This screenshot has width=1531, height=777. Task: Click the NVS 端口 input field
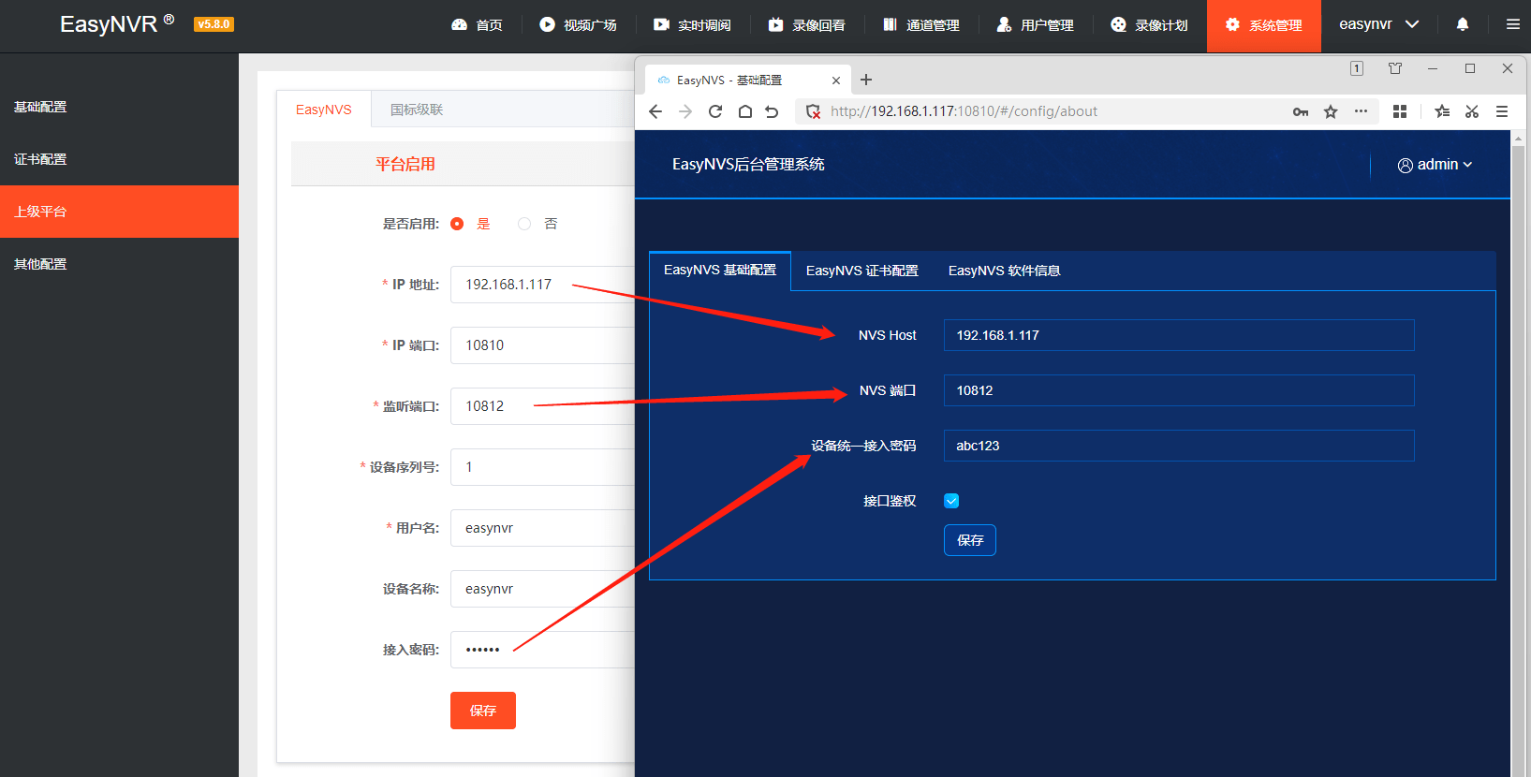(x=1179, y=390)
